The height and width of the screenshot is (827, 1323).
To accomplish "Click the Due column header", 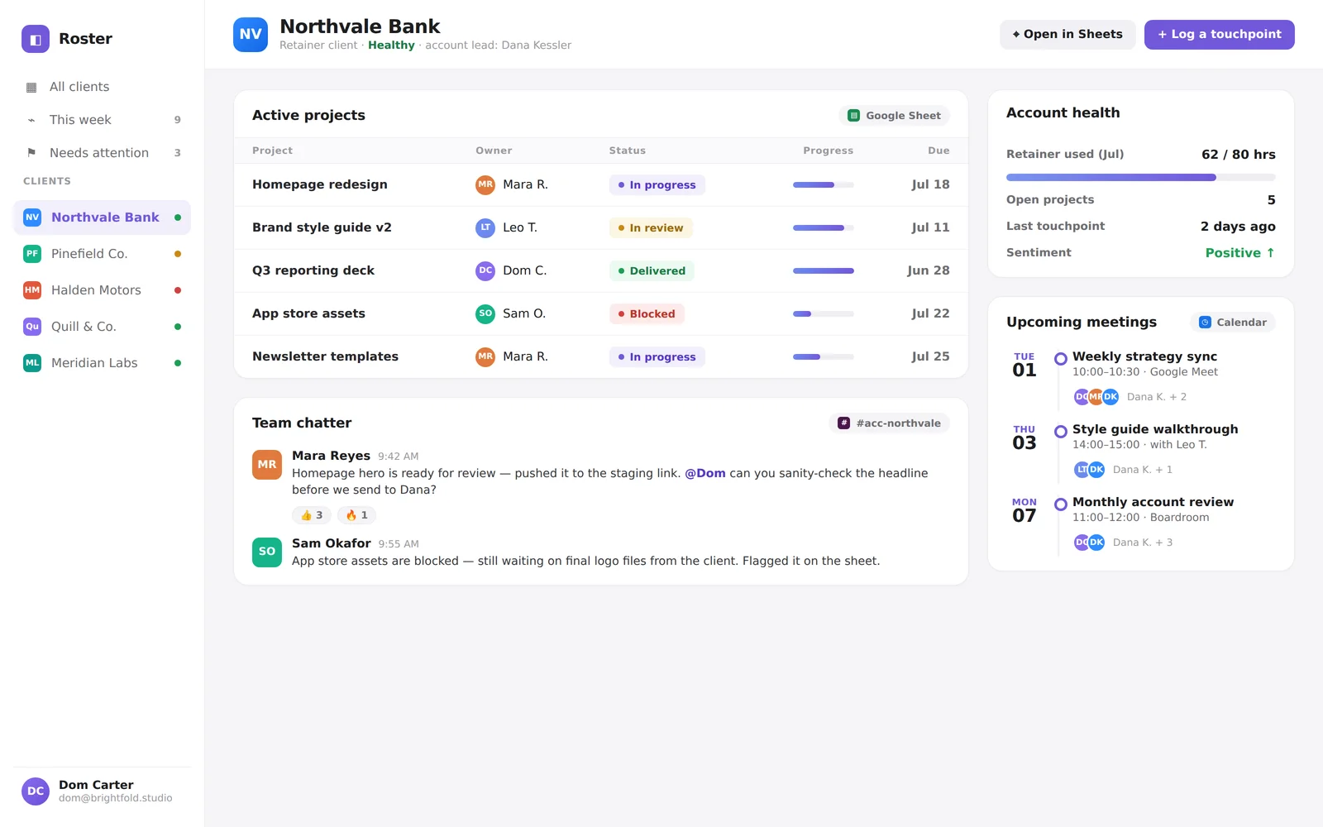I will [939, 151].
